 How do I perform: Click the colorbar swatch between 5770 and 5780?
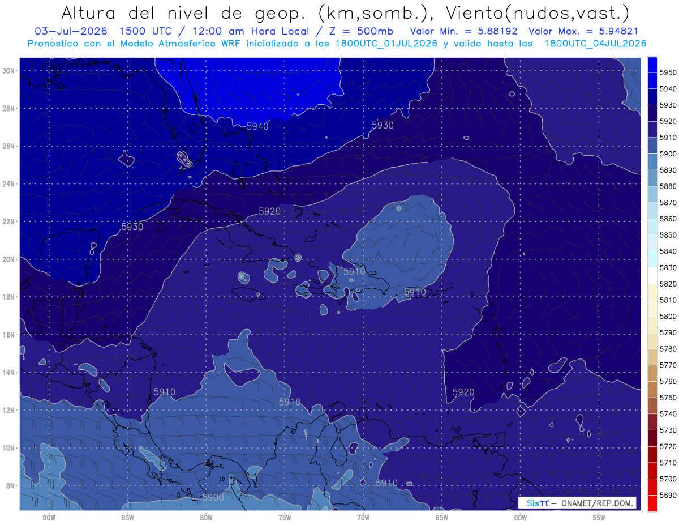click(652, 357)
